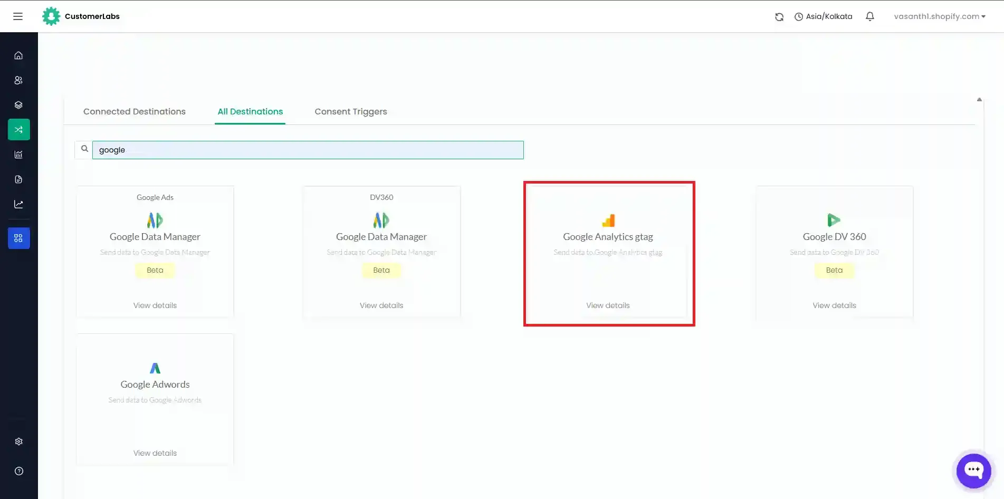This screenshot has height=499, width=1004.
Task: Click the refresh sync icon
Action: (x=779, y=17)
